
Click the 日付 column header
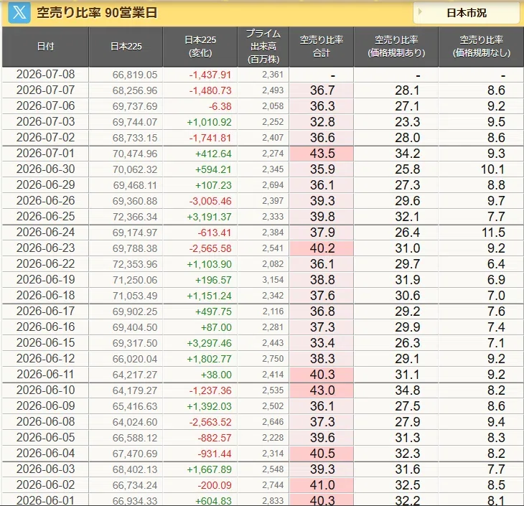(x=45, y=47)
